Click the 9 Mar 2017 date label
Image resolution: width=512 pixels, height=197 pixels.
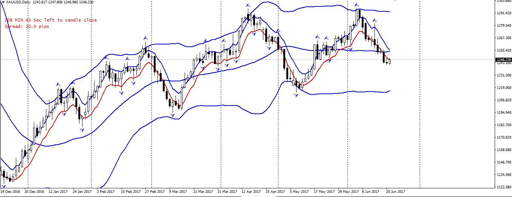[178, 191]
